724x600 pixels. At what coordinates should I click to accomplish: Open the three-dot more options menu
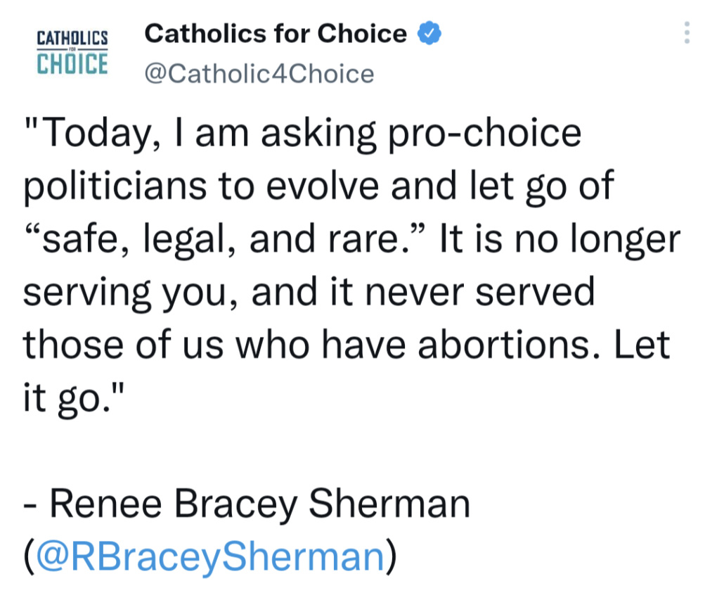pos(687,33)
